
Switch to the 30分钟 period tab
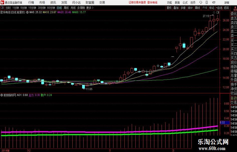coord(42,8)
